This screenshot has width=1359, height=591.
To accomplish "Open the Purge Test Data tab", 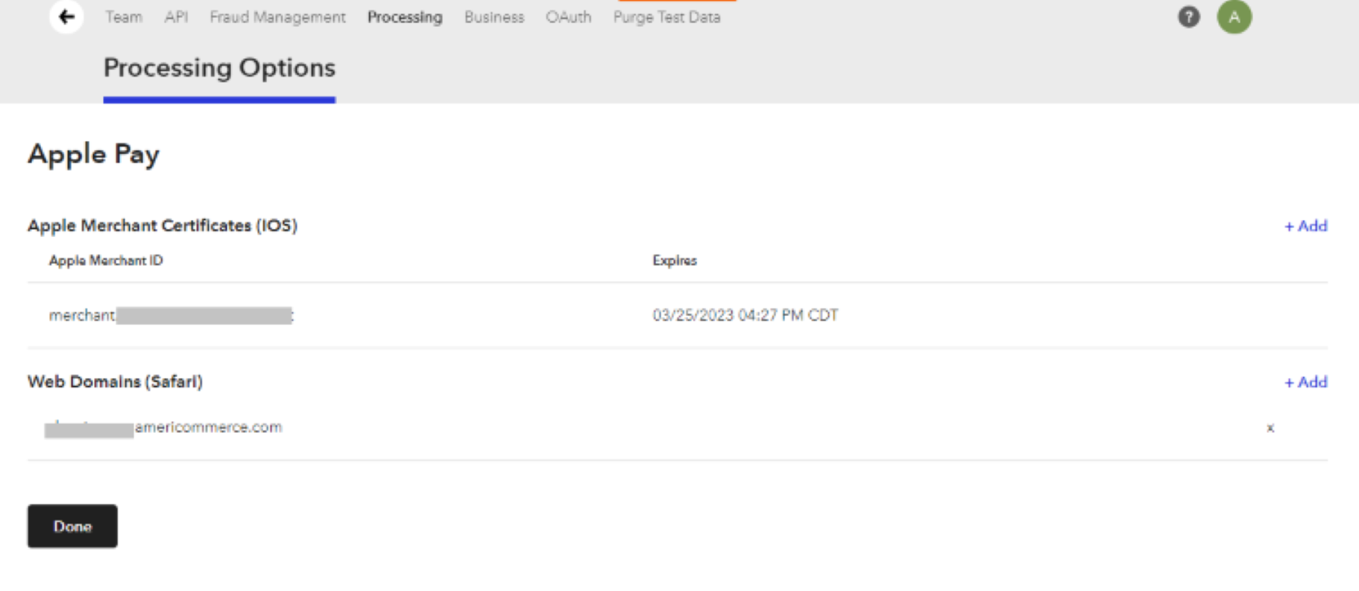I will coord(666,16).
